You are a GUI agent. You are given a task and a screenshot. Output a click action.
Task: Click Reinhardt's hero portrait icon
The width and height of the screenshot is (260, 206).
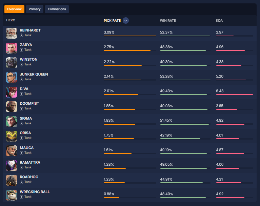[x=11, y=33]
